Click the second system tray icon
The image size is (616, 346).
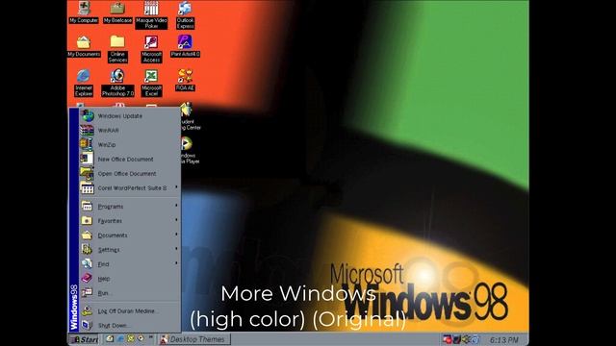click(x=457, y=339)
